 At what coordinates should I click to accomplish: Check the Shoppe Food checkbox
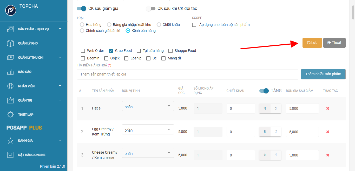click(x=170, y=51)
